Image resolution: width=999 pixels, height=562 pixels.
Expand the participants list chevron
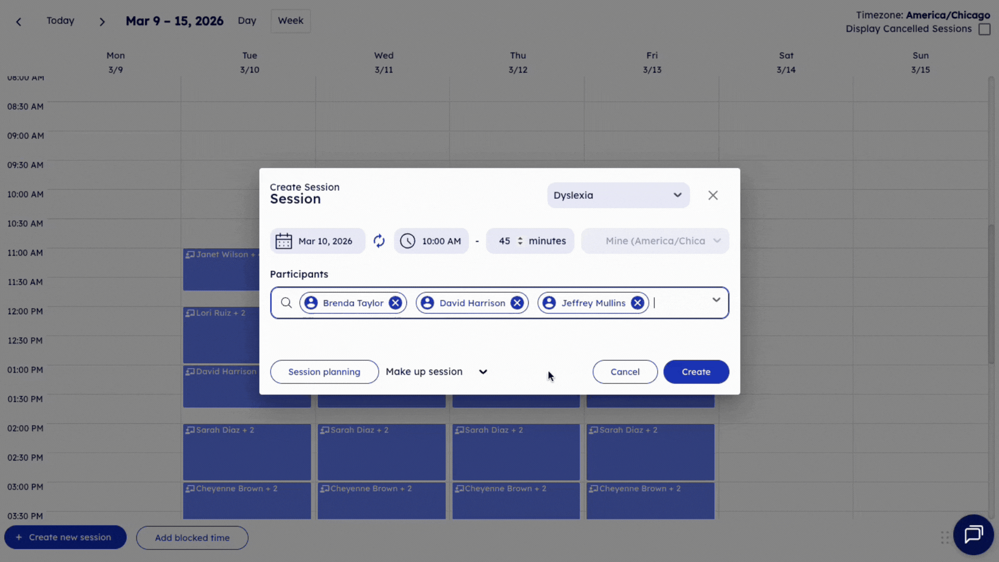(717, 300)
